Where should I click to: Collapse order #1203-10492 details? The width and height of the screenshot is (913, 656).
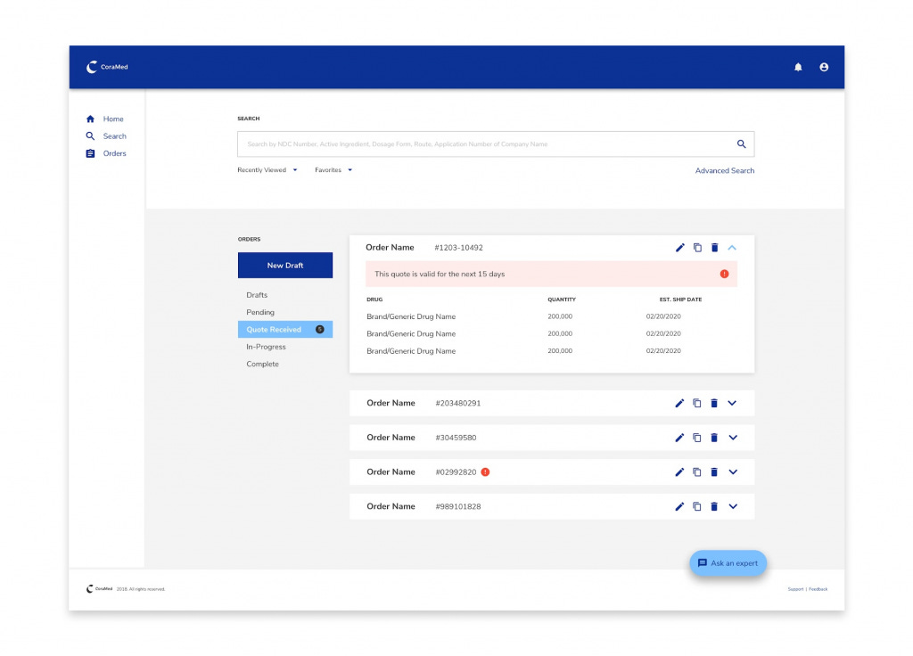click(x=732, y=248)
